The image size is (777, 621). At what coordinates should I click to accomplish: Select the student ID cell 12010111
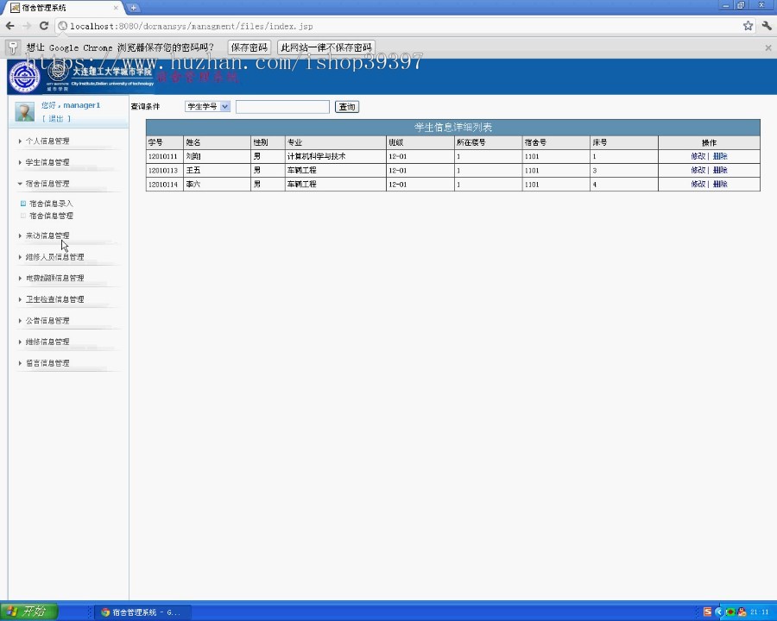pyautogui.click(x=165, y=156)
